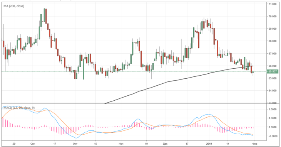This screenshot has height=147, width=281.
Task: Click the 71.000 price axis label
Action: [273, 4]
